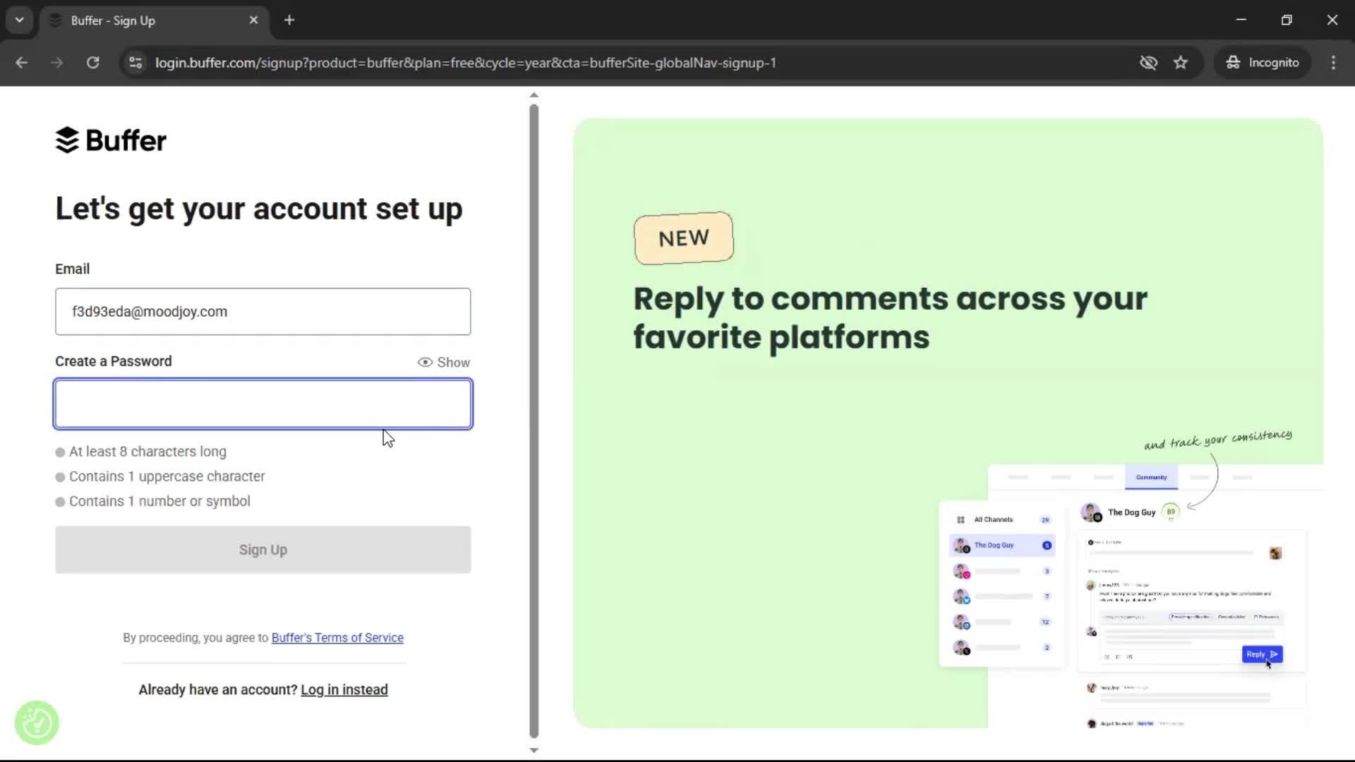Click the Email field with f3d93eda@moodjoy.com
The image size is (1355, 762).
pos(263,311)
